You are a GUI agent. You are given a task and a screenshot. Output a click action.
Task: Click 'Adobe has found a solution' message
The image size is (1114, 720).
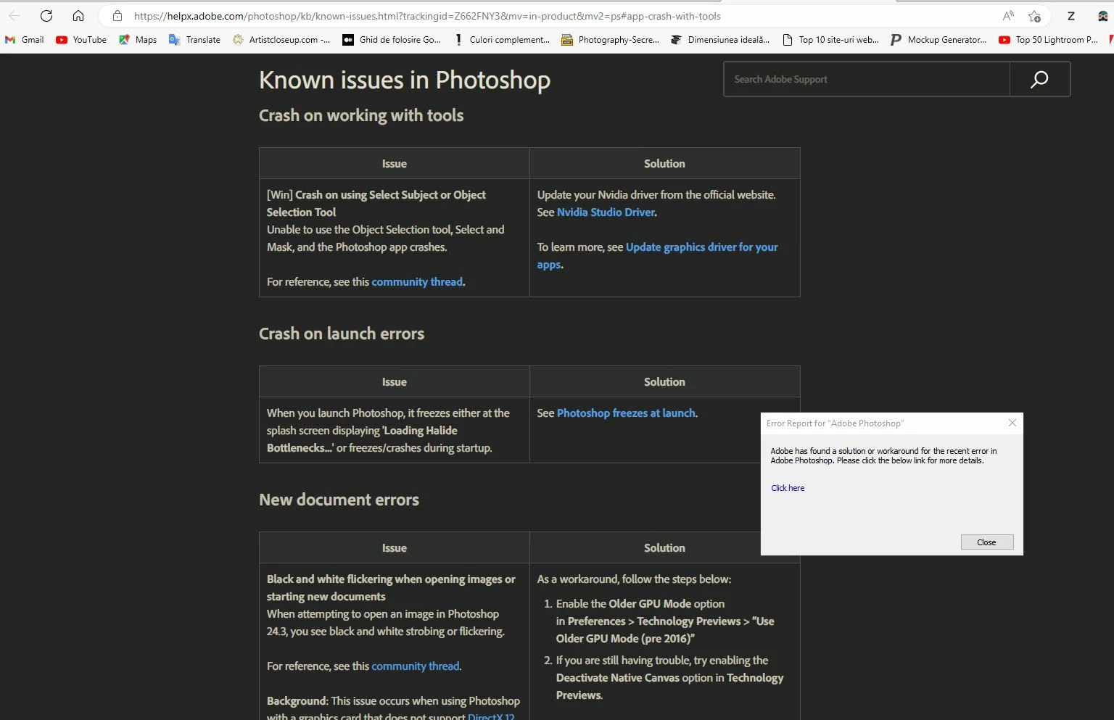[x=883, y=455]
